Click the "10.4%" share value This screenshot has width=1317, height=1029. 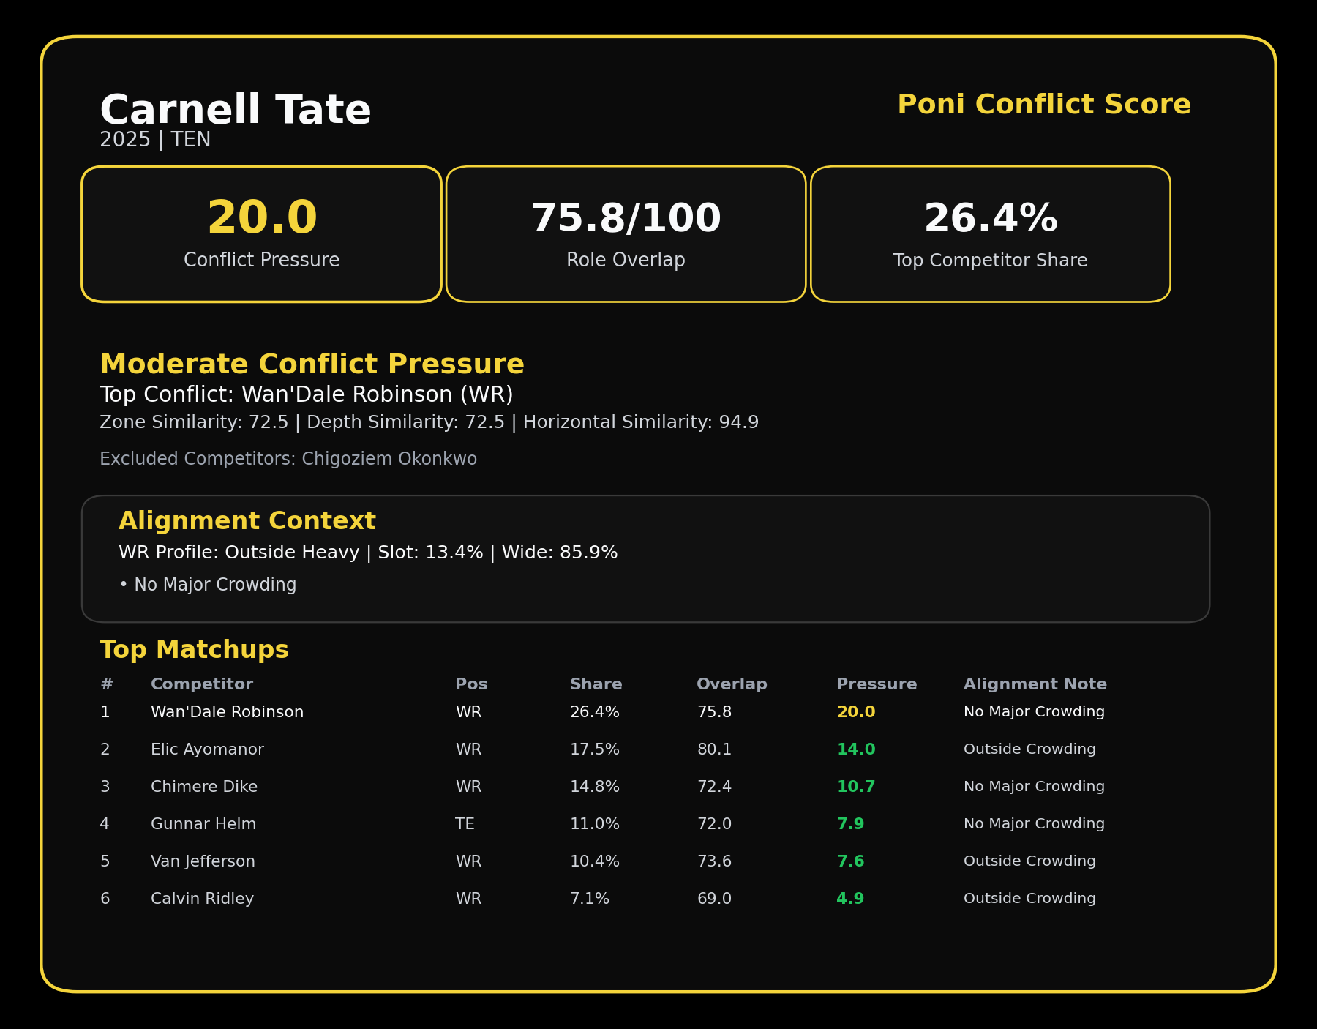tap(595, 861)
